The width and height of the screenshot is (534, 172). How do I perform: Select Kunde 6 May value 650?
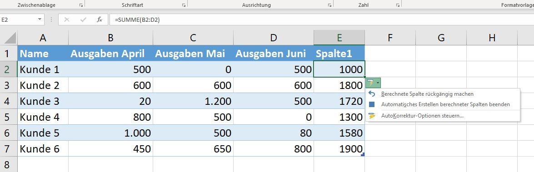(x=193, y=148)
